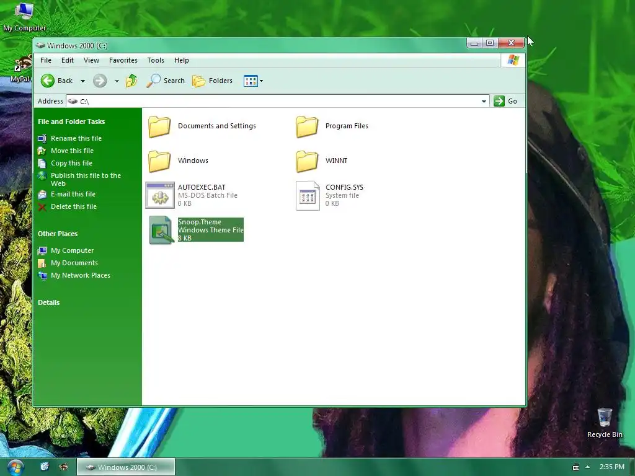Image resolution: width=635 pixels, height=476 pixels.
Task: Maximize the Windows 2000 (C:) window
Action: [x=490, y=43]
